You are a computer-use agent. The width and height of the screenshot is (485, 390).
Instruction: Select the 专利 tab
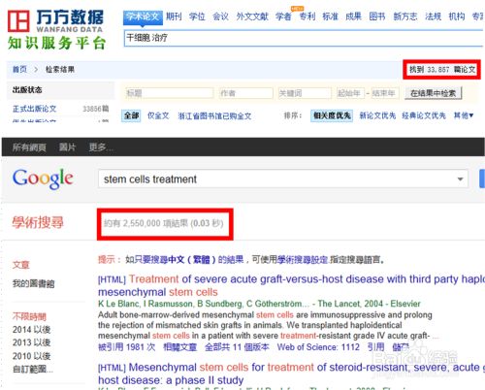(307, 16)
